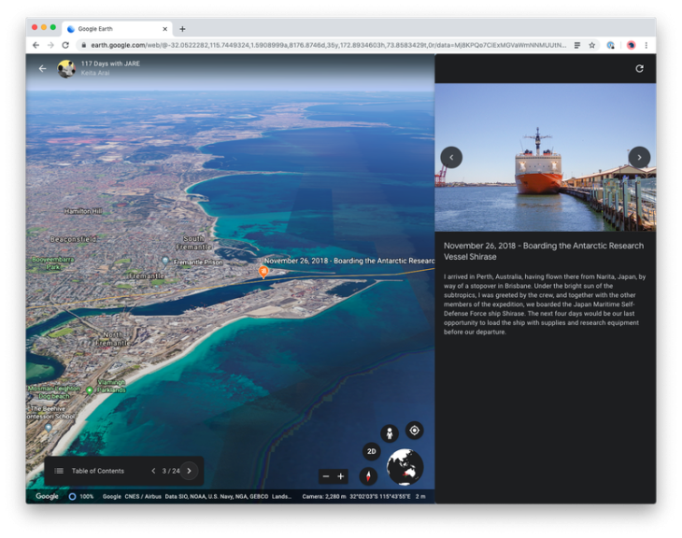Click the Fremantle Prison map label

(198, 262)
